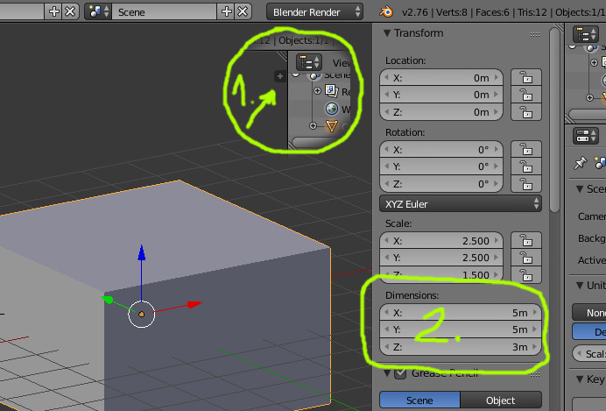Open the Outliner editor type selector
This screenshot has height=411, width=606.
click(586, 35)
